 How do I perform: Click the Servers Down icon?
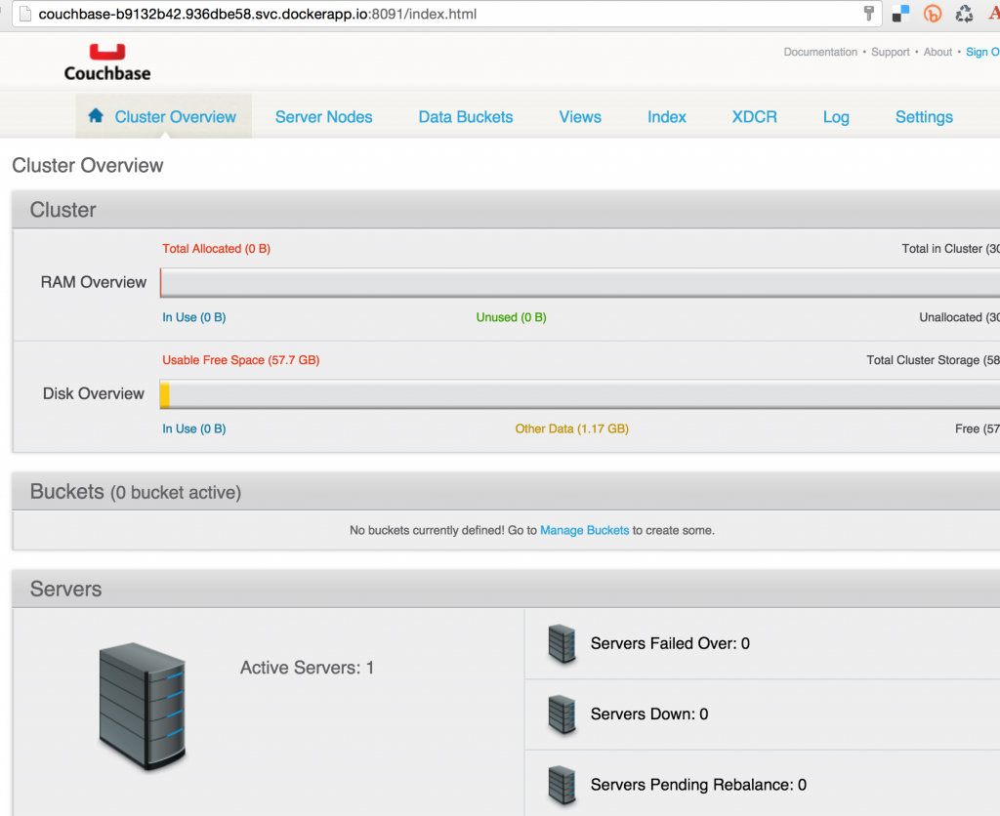(x=562, y=714)
